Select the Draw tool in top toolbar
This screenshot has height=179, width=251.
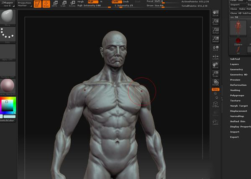tap(46, 4)
